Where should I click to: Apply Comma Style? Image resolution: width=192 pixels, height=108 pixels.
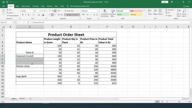coord(91,15)
